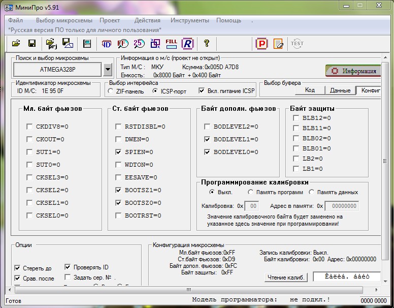The image size is (394, 308).
Task: Click the Чтение калиб. button
Action: pos(286,278)
